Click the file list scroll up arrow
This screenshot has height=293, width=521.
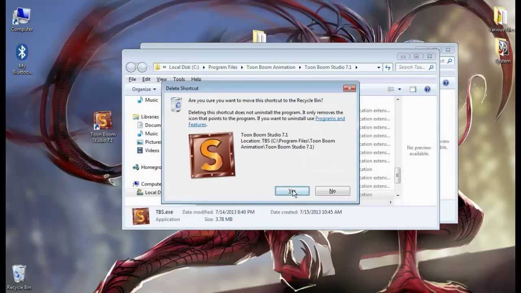pos(398,100)
